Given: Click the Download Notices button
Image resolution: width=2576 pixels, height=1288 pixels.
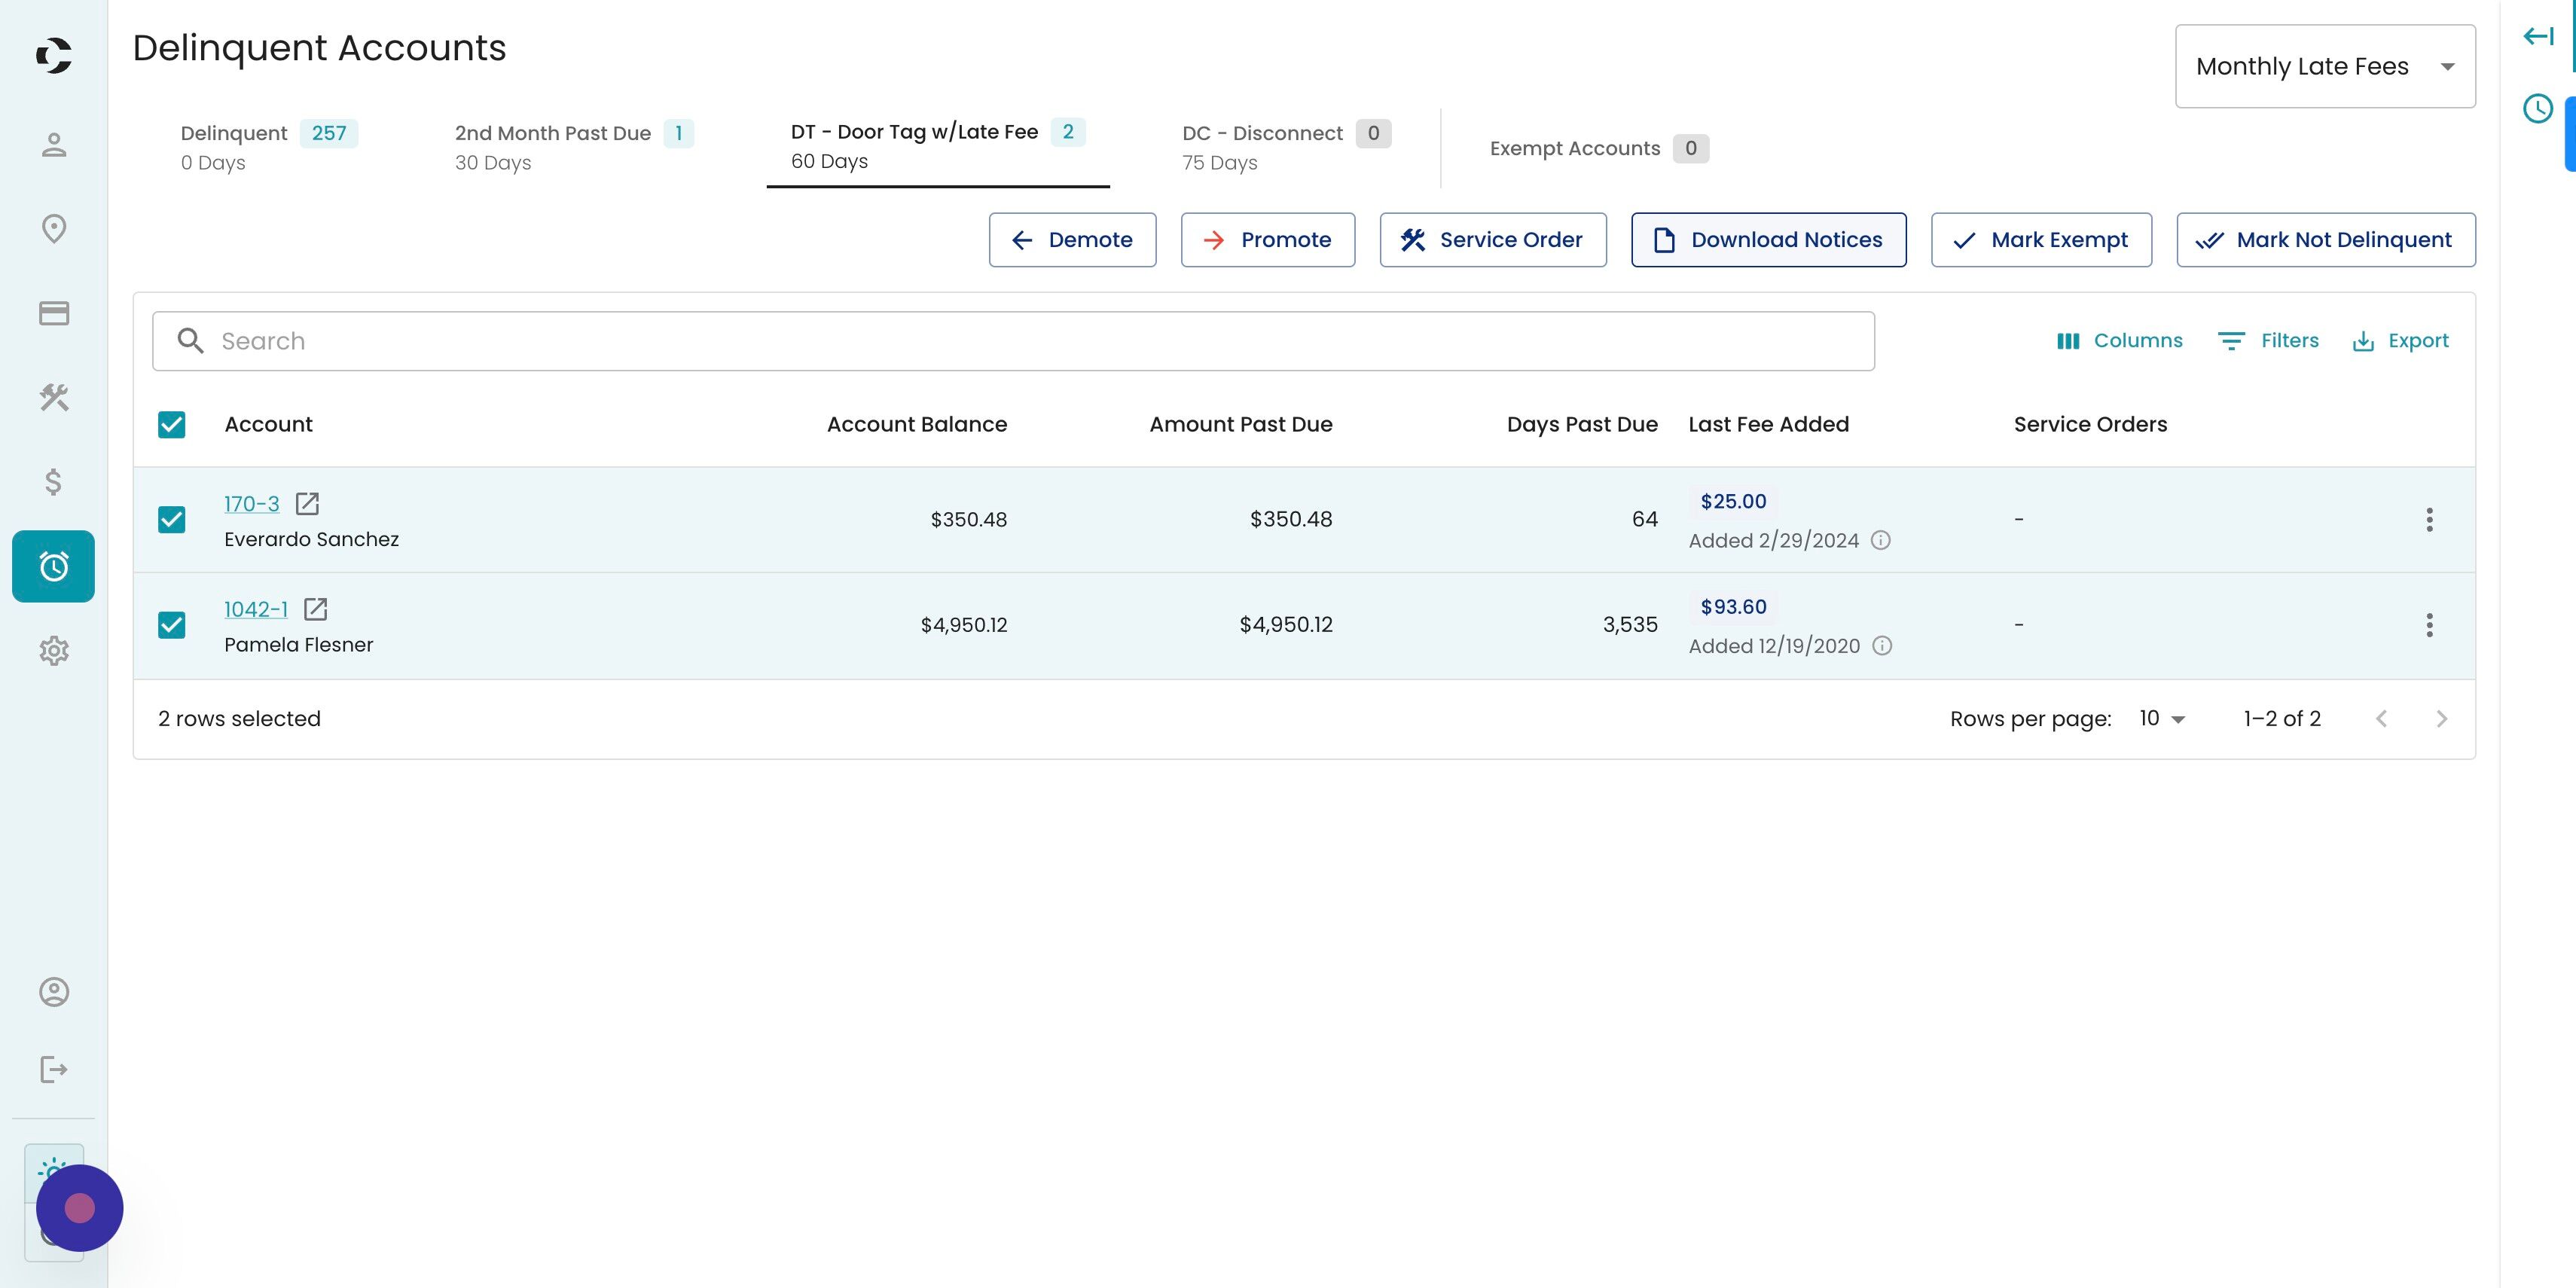Looking at the screenshot, I should click(1768, 240).
